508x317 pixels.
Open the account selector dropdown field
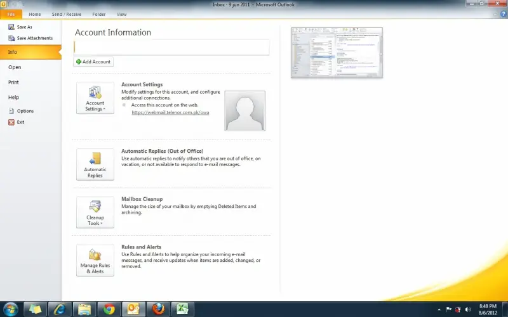172,48
